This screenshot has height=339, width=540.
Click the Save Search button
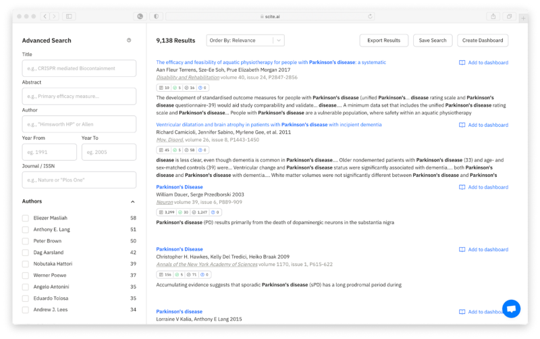(433, 41)
